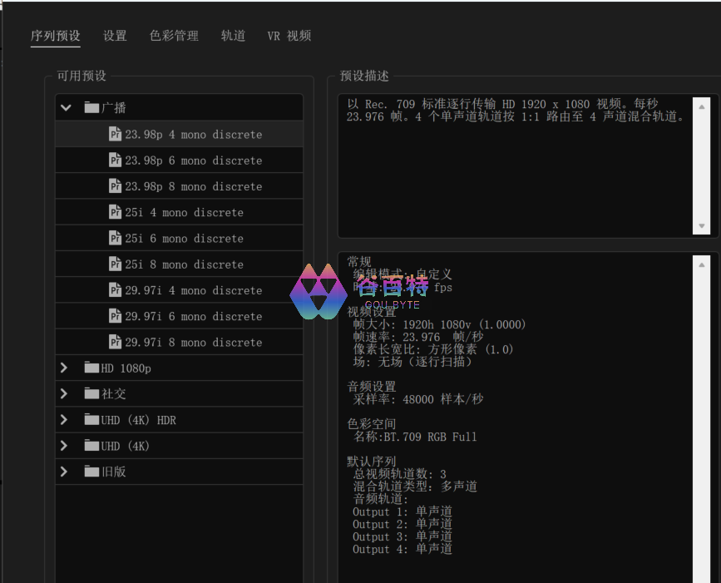Image resolution: width=721 pixels, height=583 pixels.
Task: Expand the HD 1080p preset folder
Action: pos(65,368)
